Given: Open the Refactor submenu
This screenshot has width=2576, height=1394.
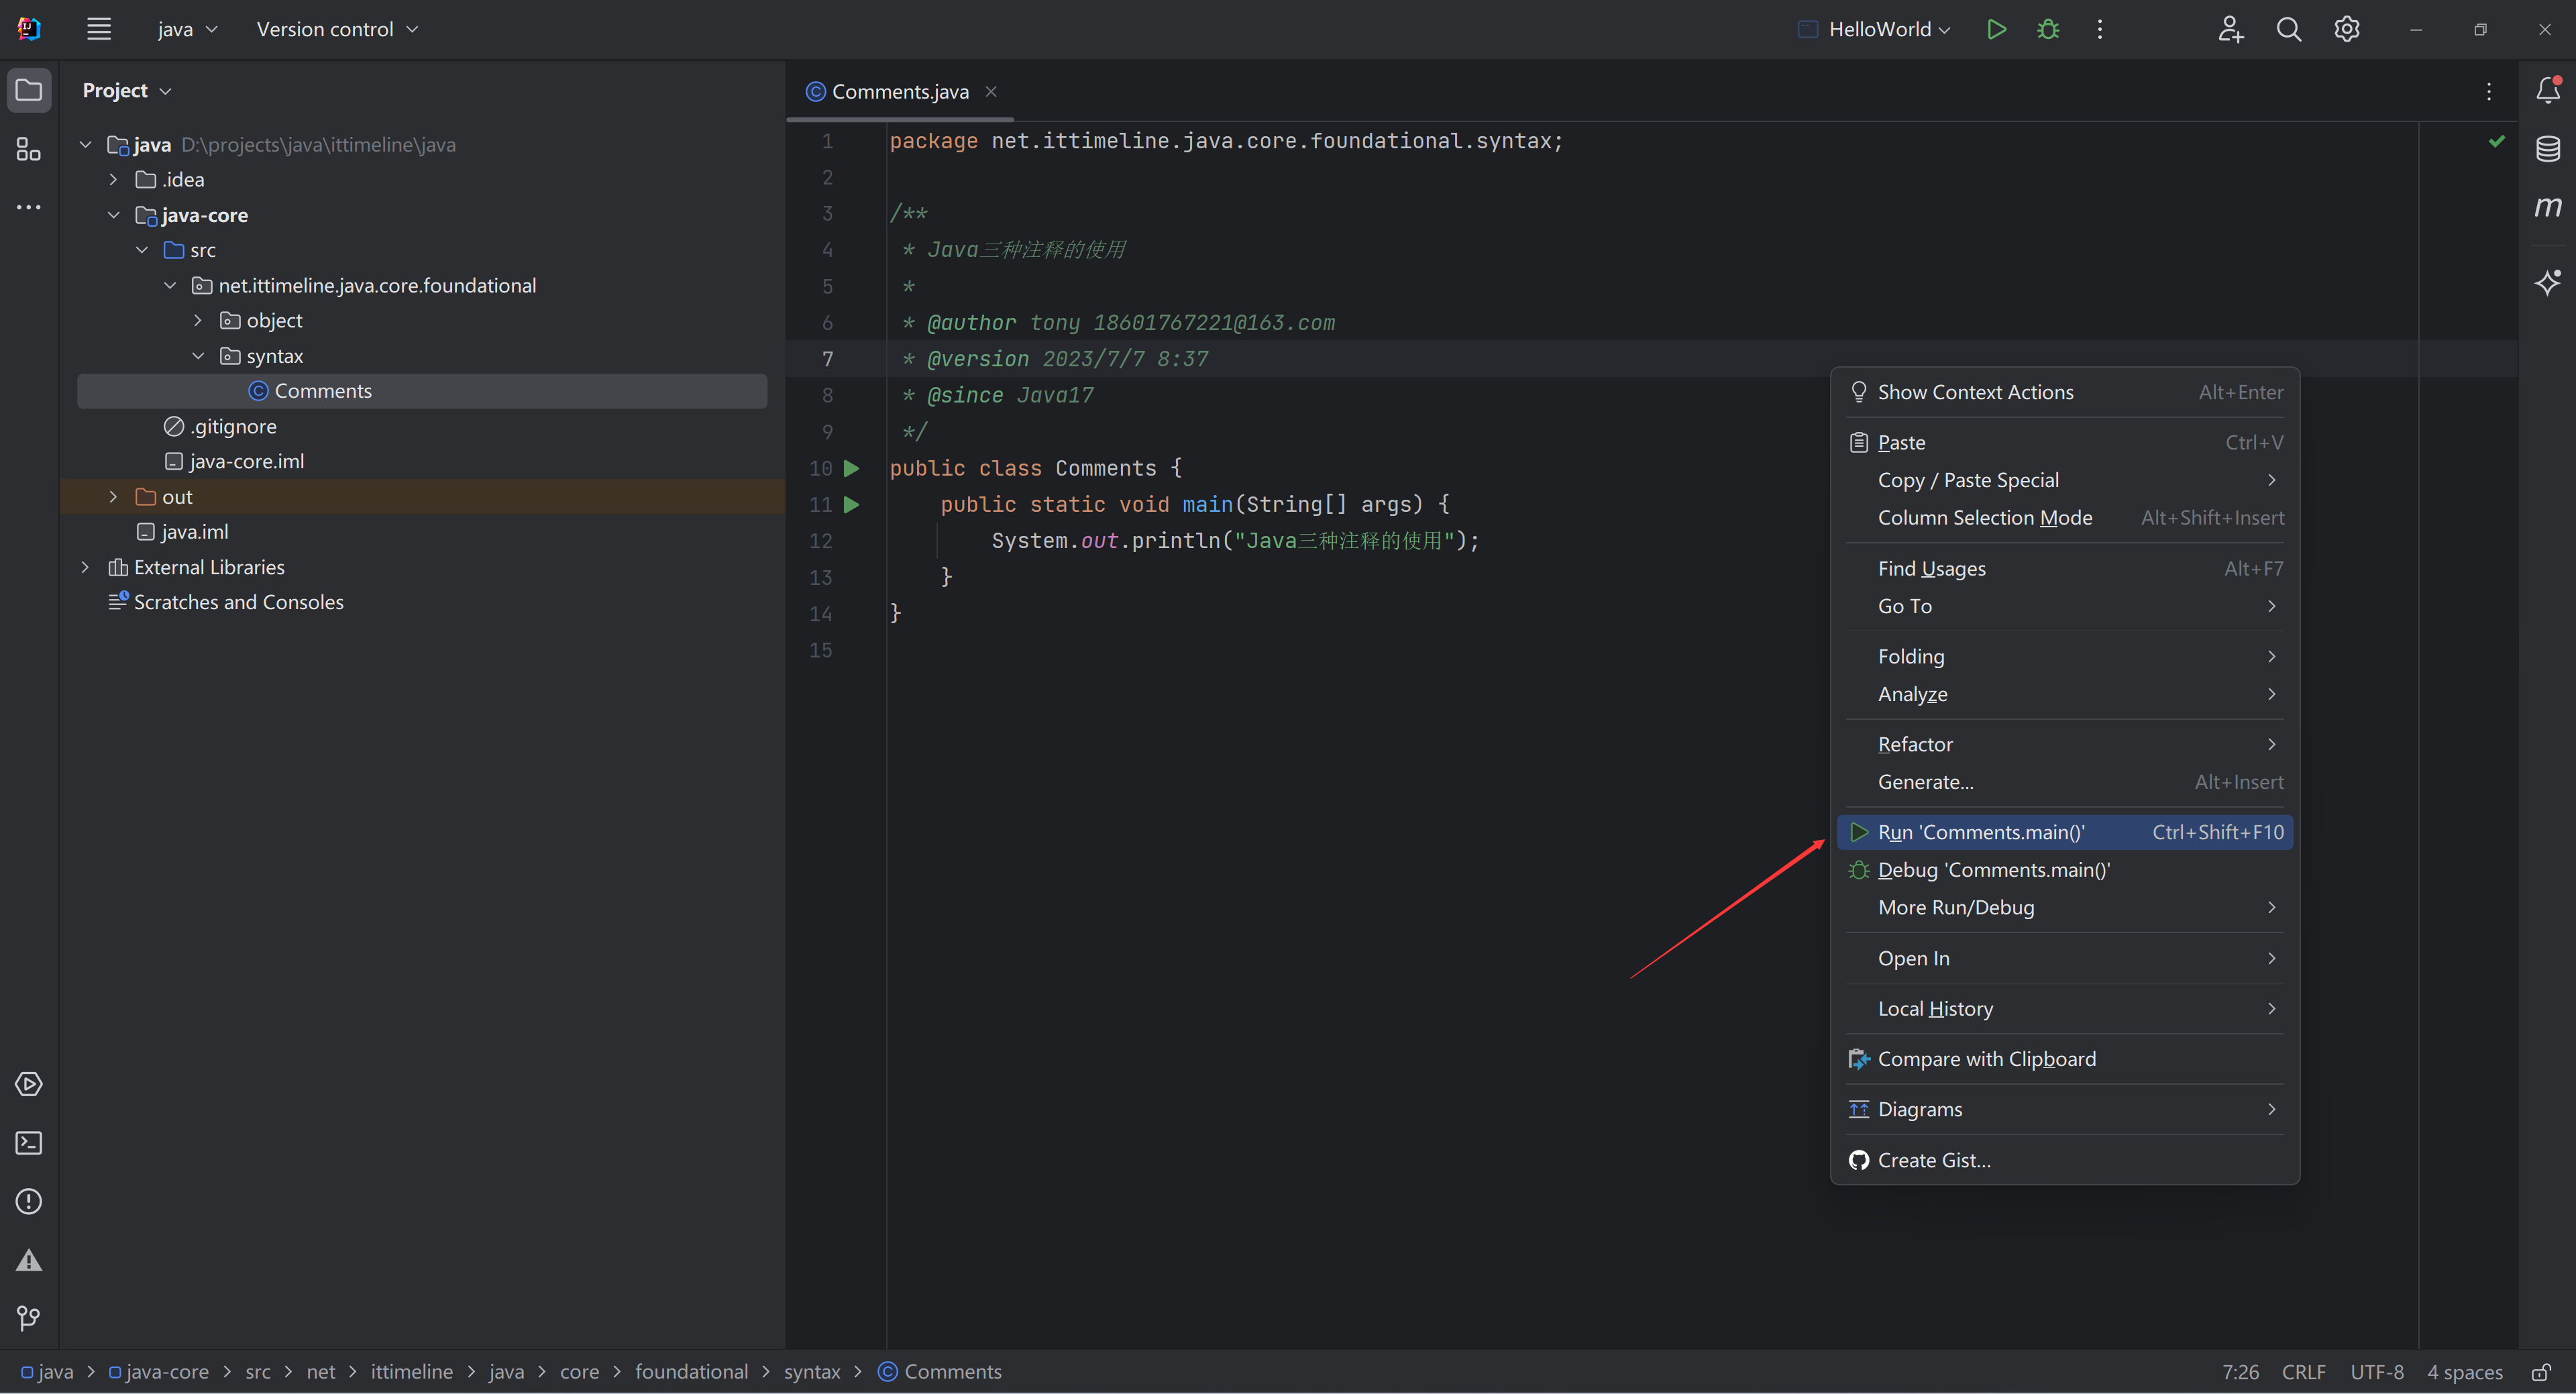Looking at the screenshot, I should pos(2064,744).
